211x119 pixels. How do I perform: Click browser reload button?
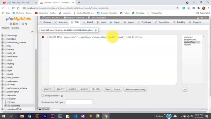click(13, 8)
